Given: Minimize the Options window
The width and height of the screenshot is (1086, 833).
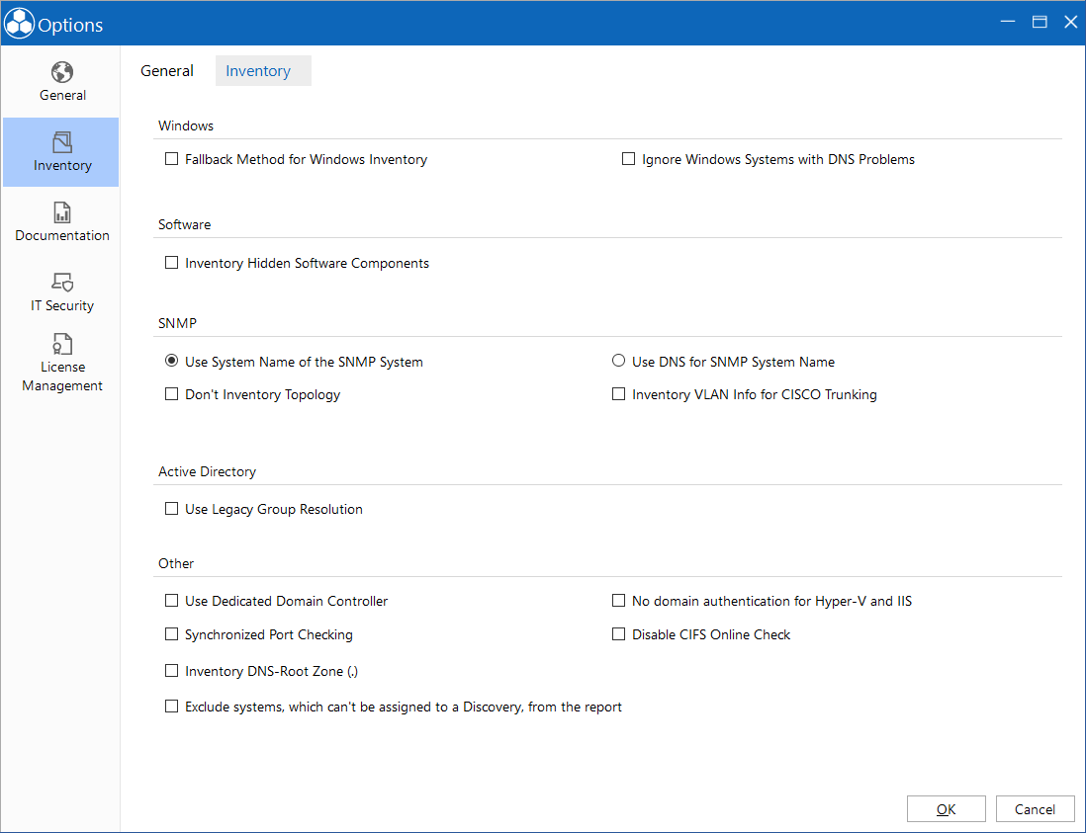Looking at the screenshot, I should click(1008, 22).
